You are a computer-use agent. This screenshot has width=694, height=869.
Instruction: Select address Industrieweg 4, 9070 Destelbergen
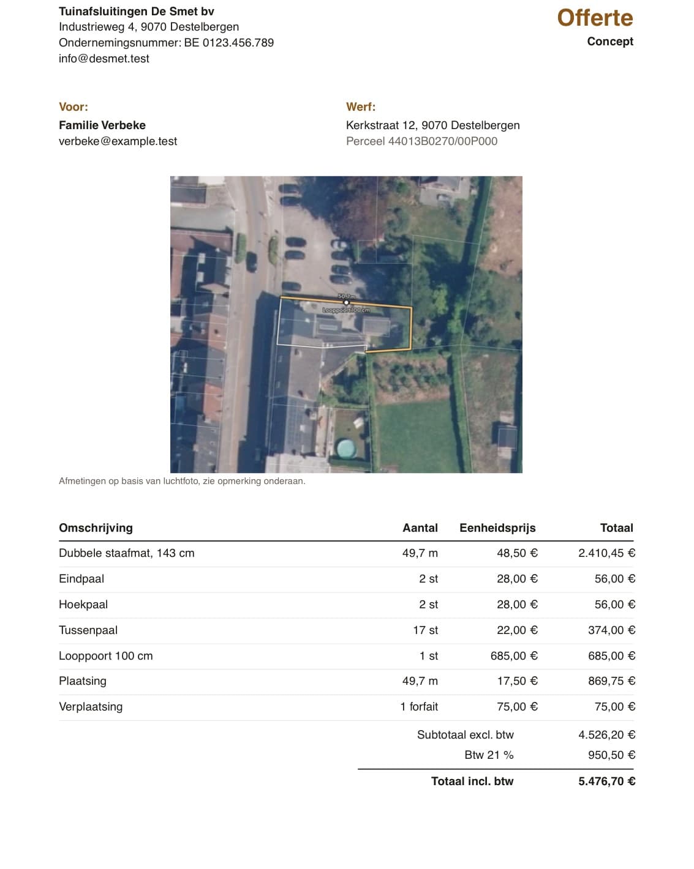(x=149, y=26)
